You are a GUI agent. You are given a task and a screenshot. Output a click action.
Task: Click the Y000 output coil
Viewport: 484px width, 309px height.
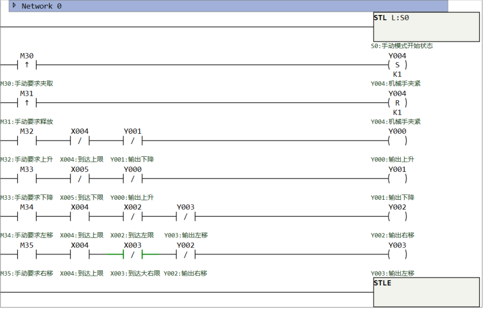click(x=397, y=141)
